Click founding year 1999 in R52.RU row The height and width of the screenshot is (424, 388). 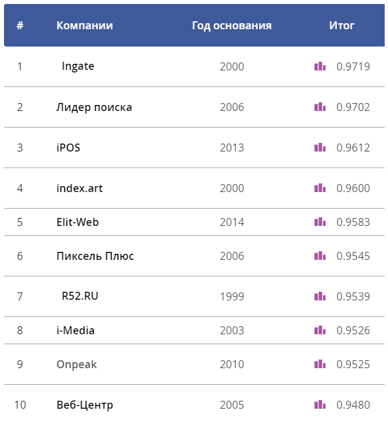[x=232, y=296]
